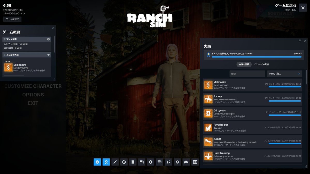Click the Jockey achievement title
Image resolution: width=310 pixels, height=174 pixels.
(218, 96)
